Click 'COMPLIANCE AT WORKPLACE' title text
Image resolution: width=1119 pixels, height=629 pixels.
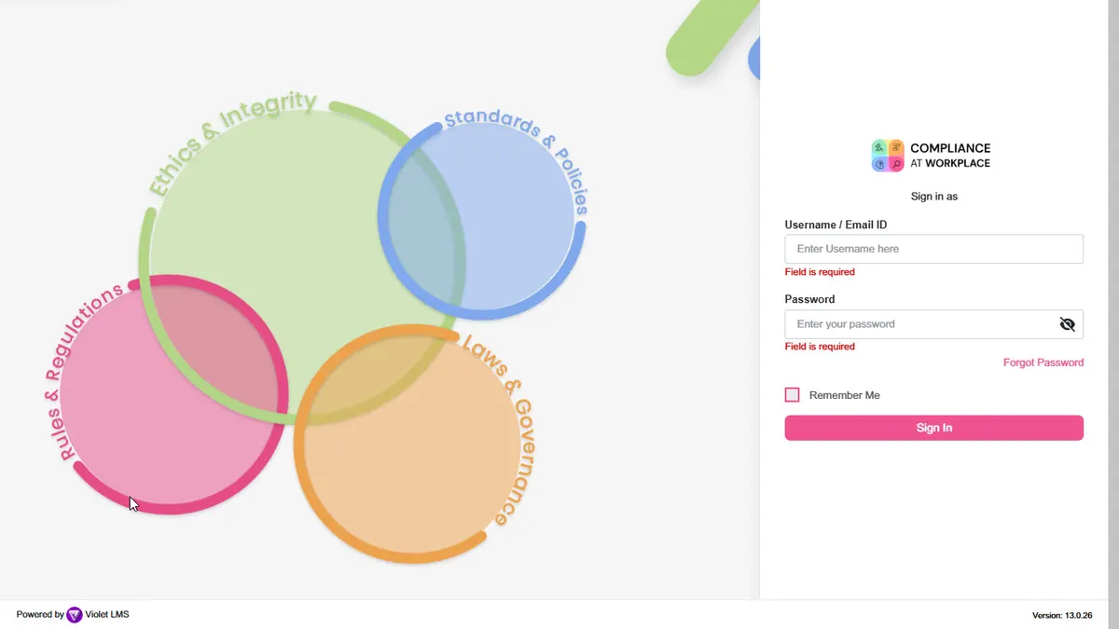950,156
